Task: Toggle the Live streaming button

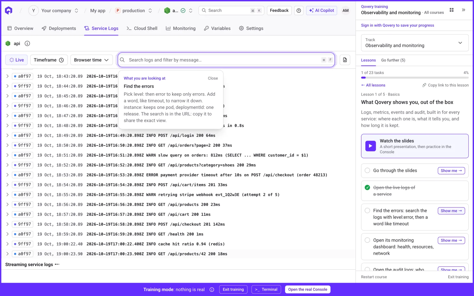Action: point(17,60)
